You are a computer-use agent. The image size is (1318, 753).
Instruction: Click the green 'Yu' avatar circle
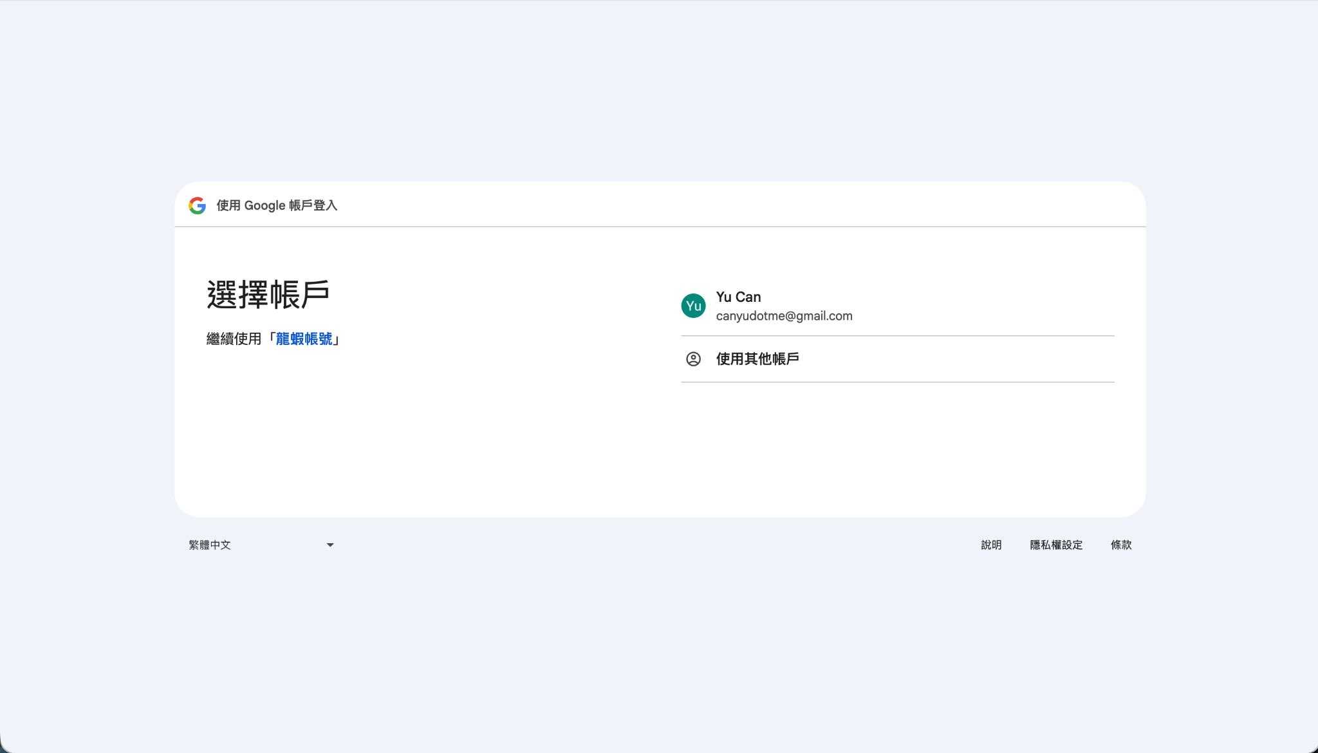[x=693, y=306]
